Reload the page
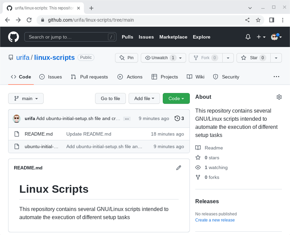This screenshot has height=235, width=290. 29,20
